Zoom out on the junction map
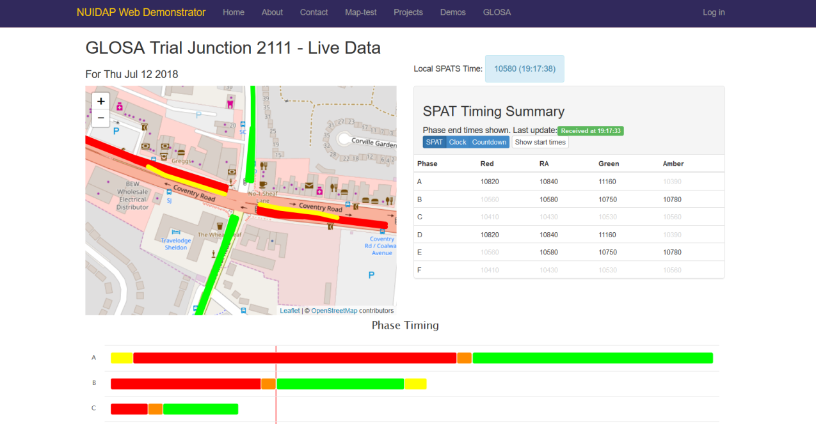The image size is (816, 424). (x=100, y=118)
